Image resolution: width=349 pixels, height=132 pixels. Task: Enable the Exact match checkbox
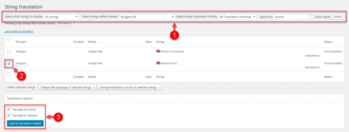[312, 17]
